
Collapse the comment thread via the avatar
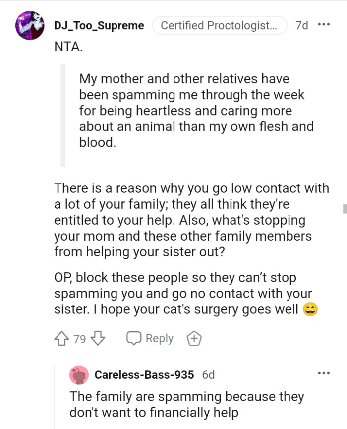click(x=29, y=25)
